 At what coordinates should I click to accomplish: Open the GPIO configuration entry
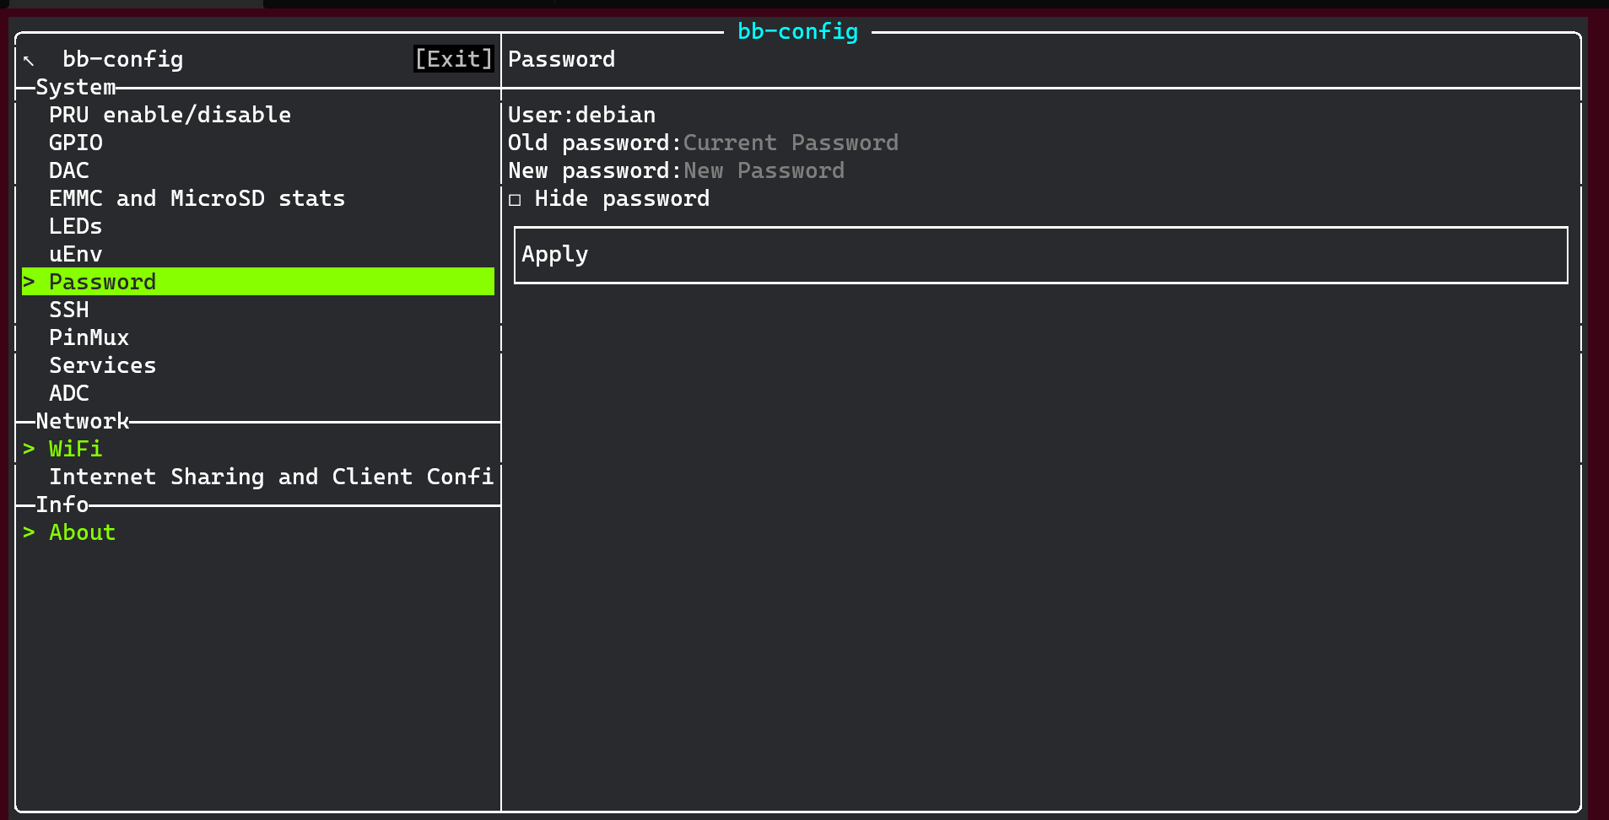[76, 143]
